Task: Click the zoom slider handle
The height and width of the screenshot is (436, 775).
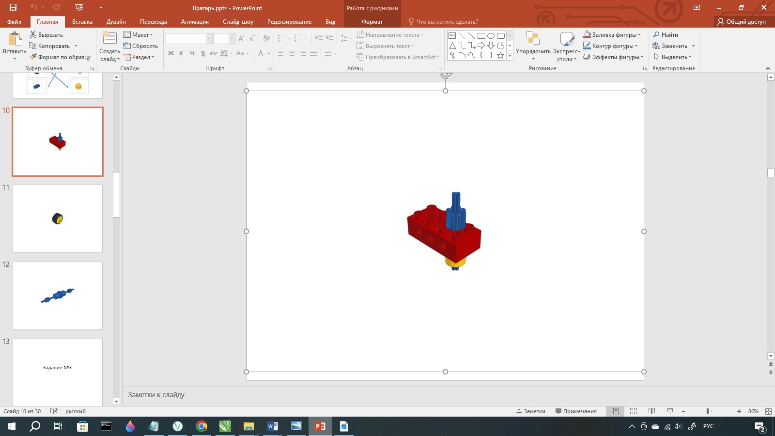Action: pos(708,411)
